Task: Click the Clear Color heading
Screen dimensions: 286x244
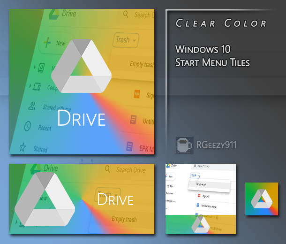Action: point(221,23)
